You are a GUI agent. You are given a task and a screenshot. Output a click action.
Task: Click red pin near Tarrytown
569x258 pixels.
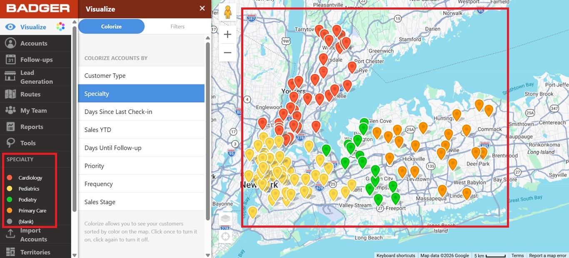319,30
